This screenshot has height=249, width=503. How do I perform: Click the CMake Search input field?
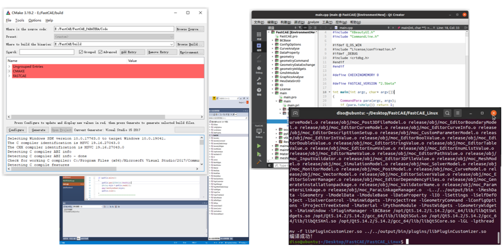46,52
